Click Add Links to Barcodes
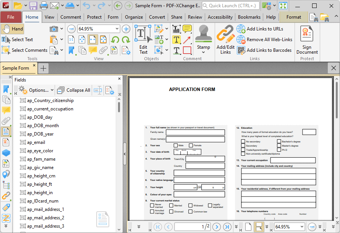This screenshot has width=340, height=233. (264, 50)
